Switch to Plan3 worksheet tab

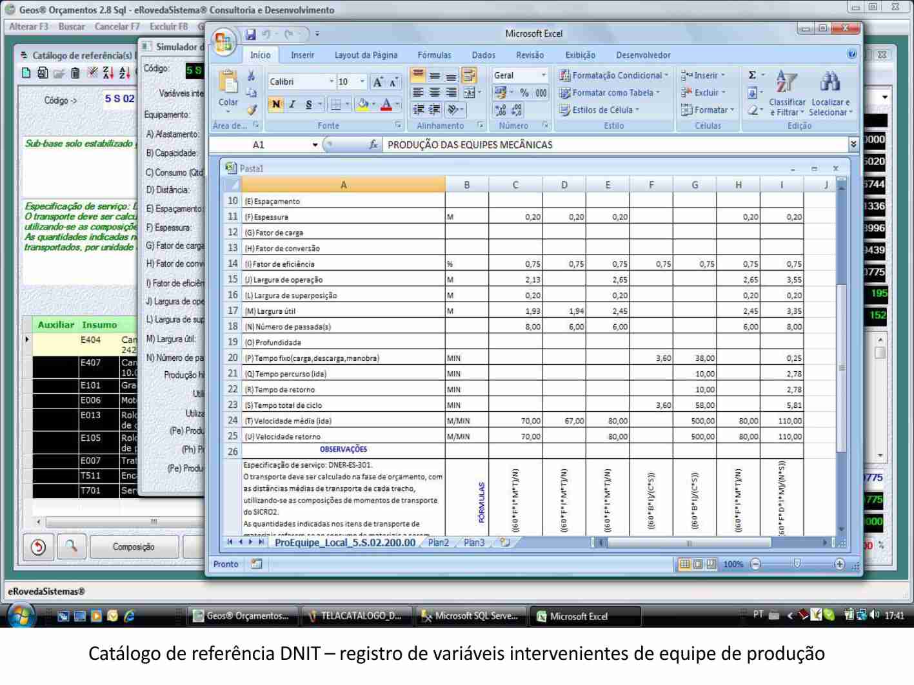(474, 543)
